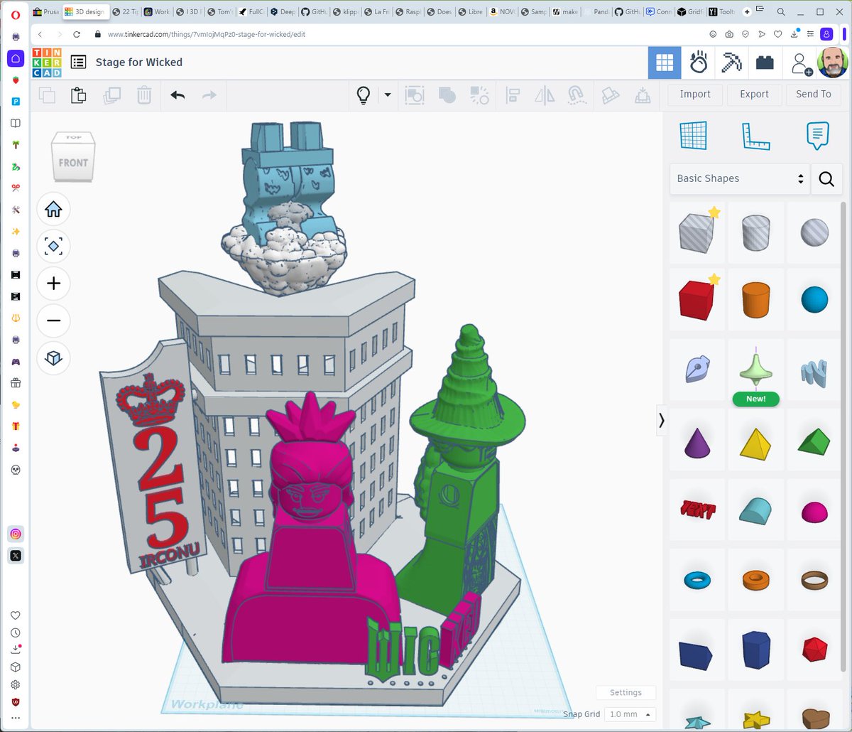Click the shape search magnifier icon
Screen dimensions: 852x732
point(826,179)
